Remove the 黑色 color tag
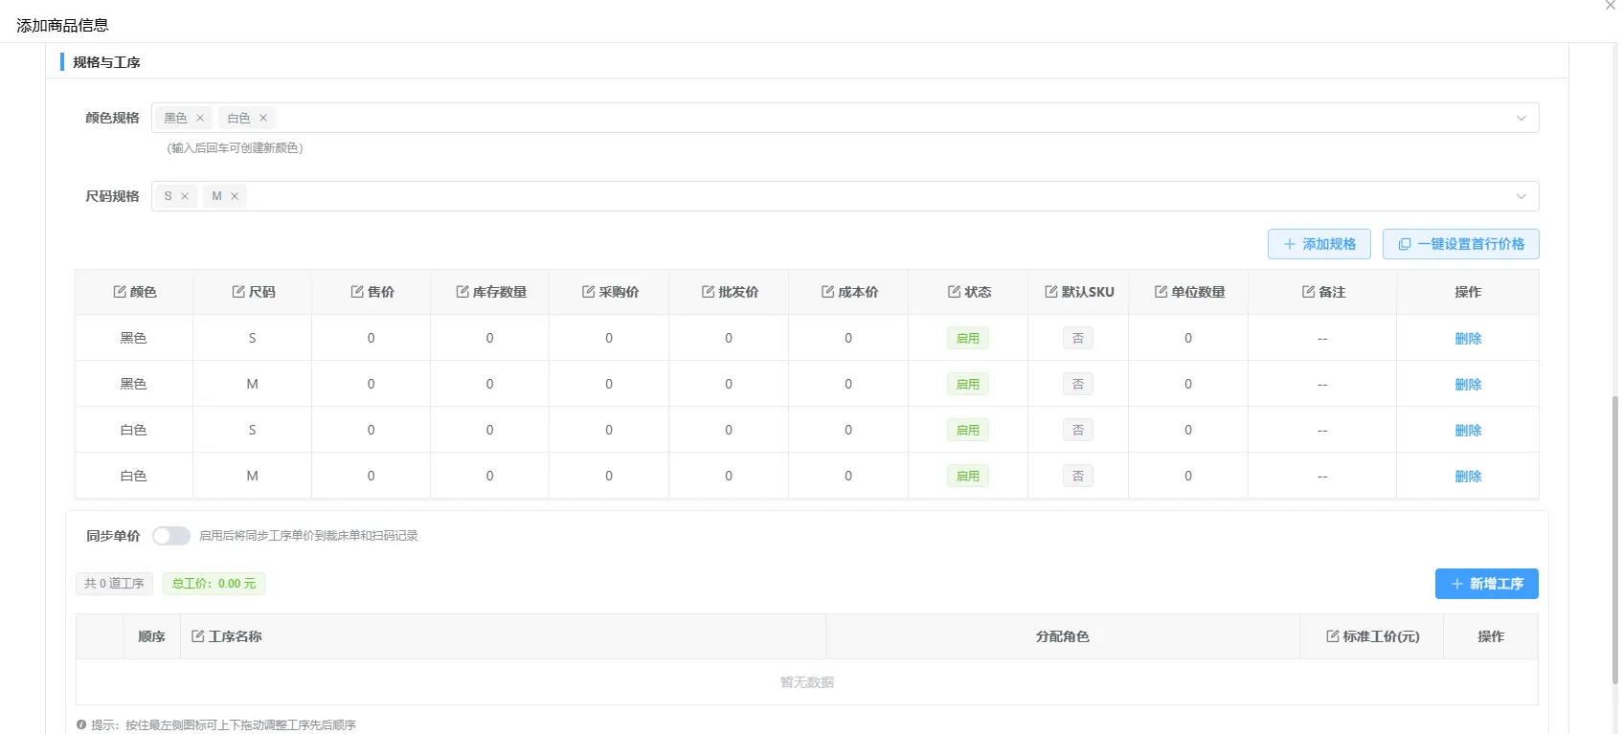The width and height of the screenshot is (1623, 734). pos(200,118)
